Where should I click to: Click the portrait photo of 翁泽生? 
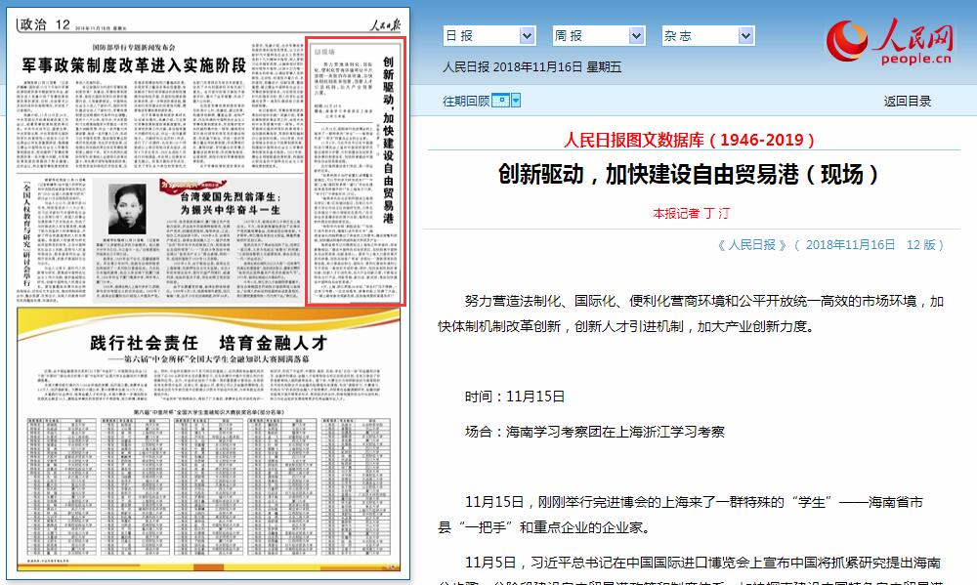click(x=127, y=209)
